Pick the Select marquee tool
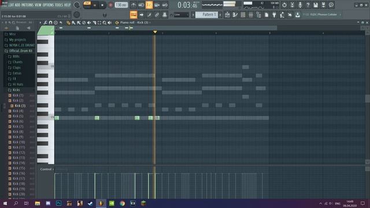The height and width of the screenshot is (208, 370). 99,23
